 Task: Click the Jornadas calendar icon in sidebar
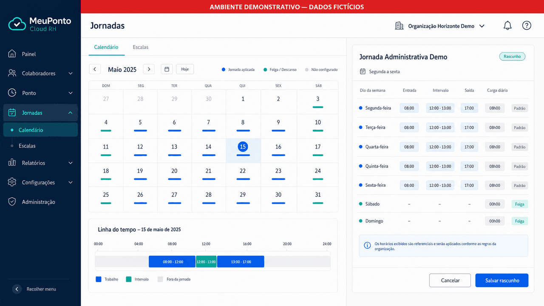pyautogui.click(x=12, y=113)
